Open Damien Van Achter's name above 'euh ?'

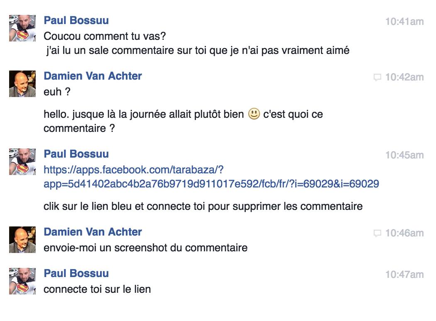[x=93, y=76]
